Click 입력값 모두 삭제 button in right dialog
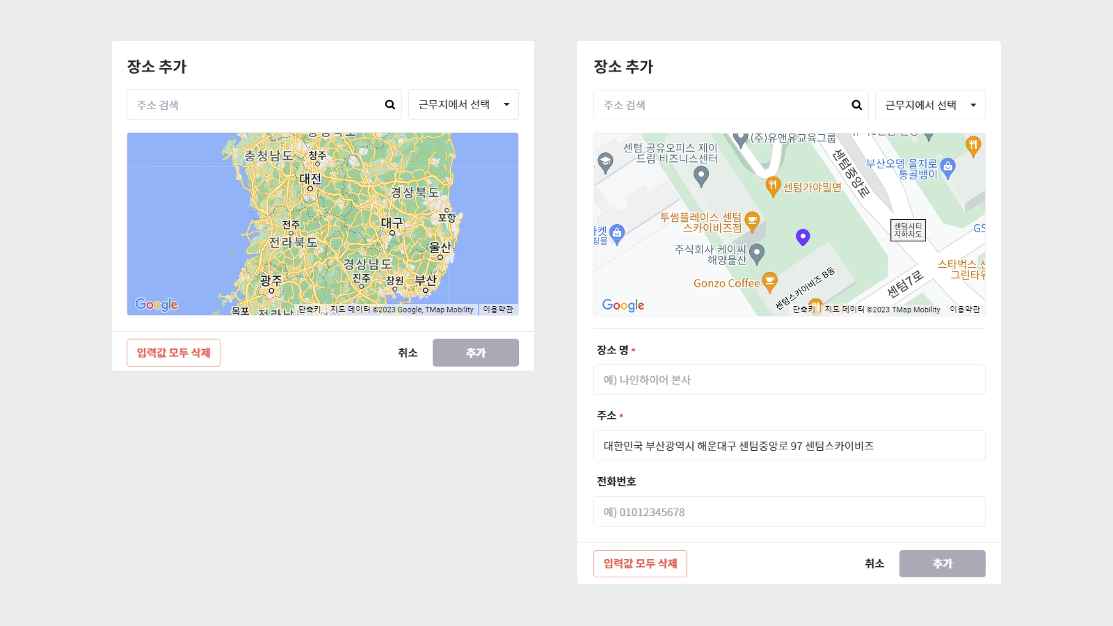Screen dimensions: 1113x626 tap(640, 563)
